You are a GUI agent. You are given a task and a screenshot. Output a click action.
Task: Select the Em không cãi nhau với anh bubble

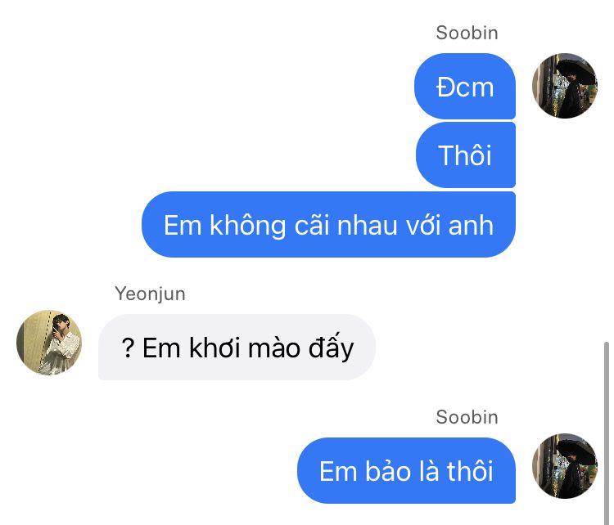(328, 225)
